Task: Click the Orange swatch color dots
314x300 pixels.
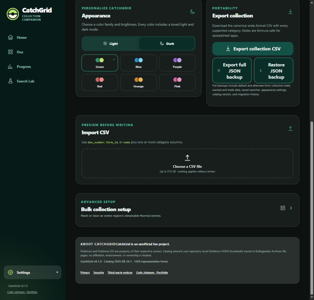Action: [138, 80]
